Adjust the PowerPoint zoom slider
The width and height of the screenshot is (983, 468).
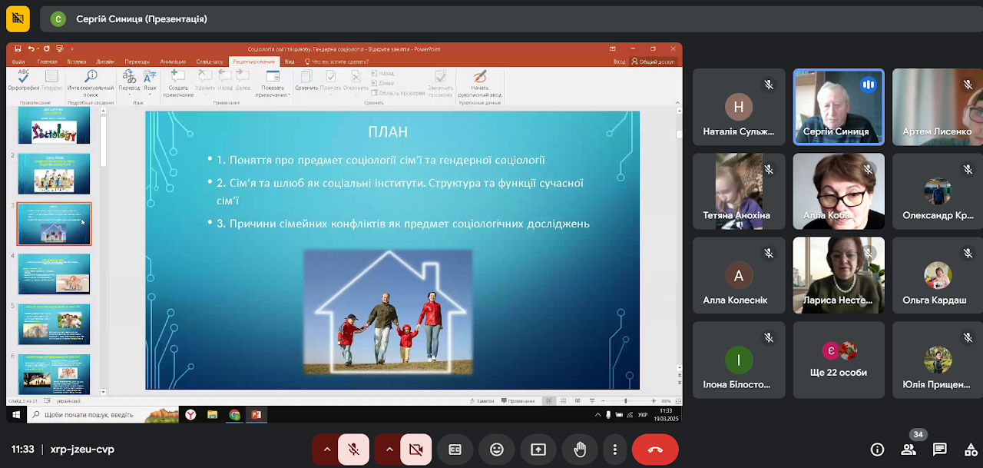coord(626,401)
